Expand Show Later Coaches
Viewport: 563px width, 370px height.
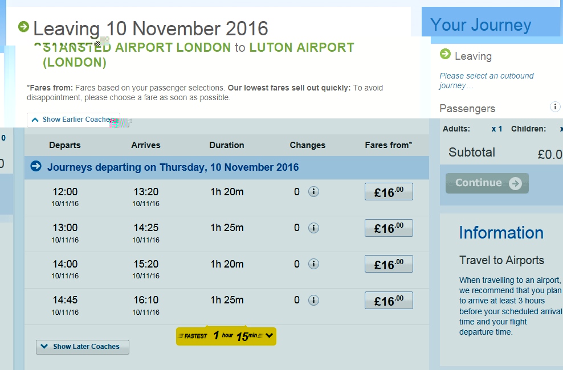tap(83, 347)
